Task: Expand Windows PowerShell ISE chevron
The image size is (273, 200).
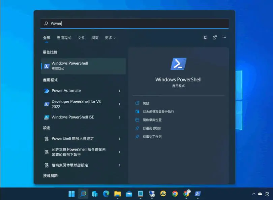Action: point(119,118)
